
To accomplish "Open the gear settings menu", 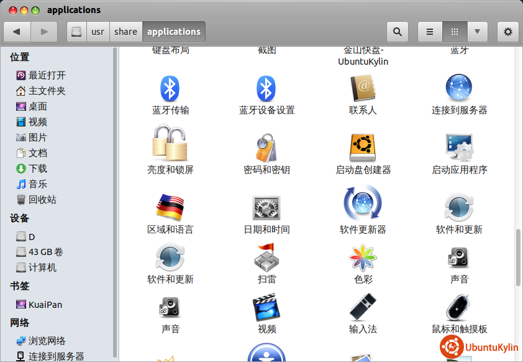I will point(507,32).
